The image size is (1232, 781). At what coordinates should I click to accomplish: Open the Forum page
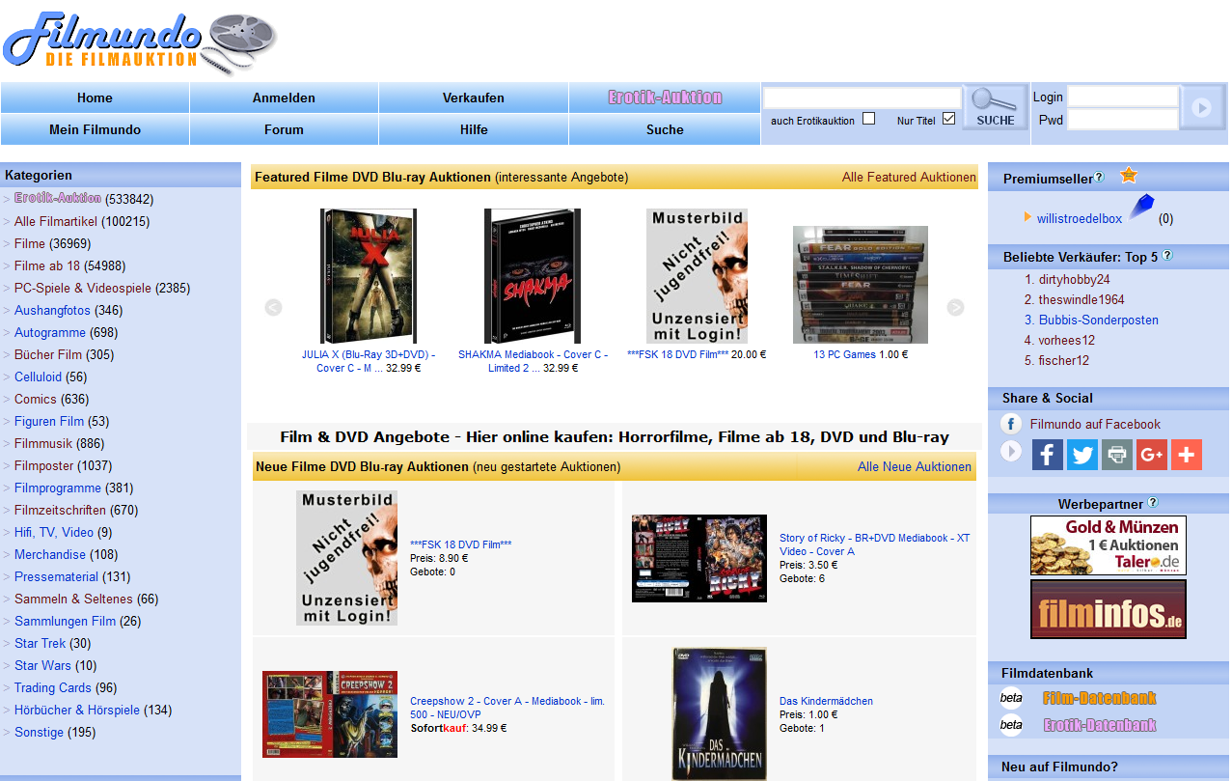[x=284, y=129]
